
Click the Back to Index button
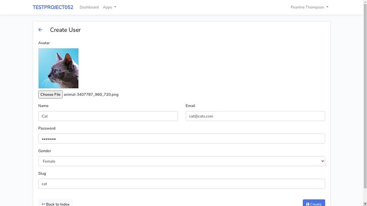point(56,204)
